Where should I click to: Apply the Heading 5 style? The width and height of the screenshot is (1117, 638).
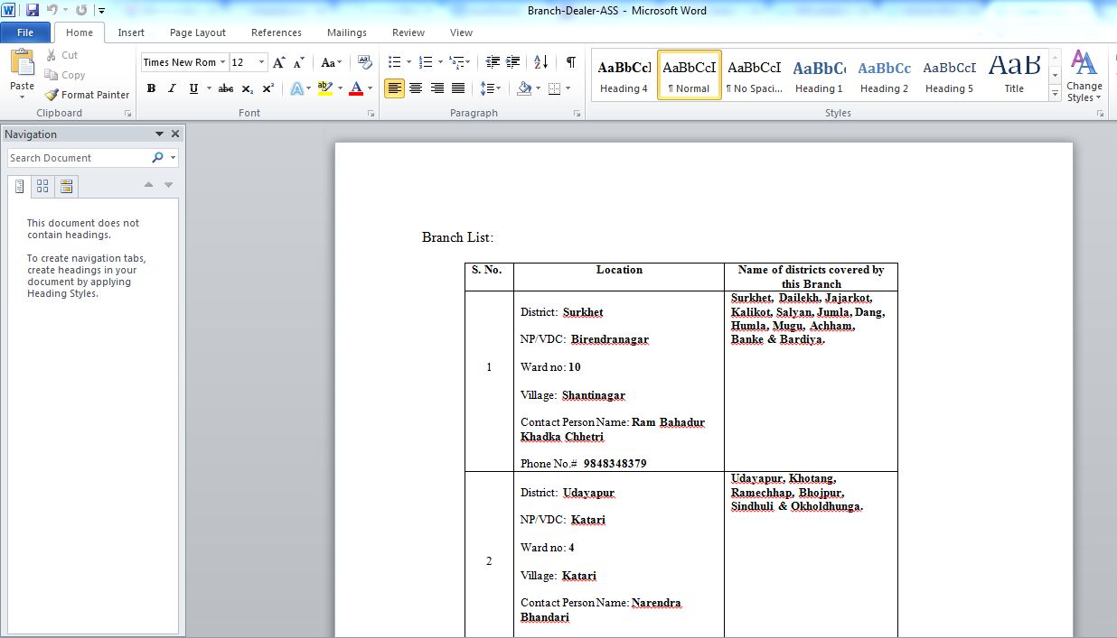click(x=949, y=75)
